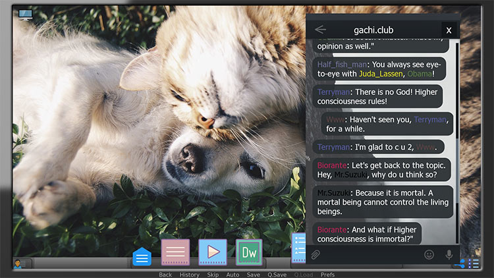Click the user avatar icon at bottom-left
This screenshot has width=494, height=278.
coord(20,264)
